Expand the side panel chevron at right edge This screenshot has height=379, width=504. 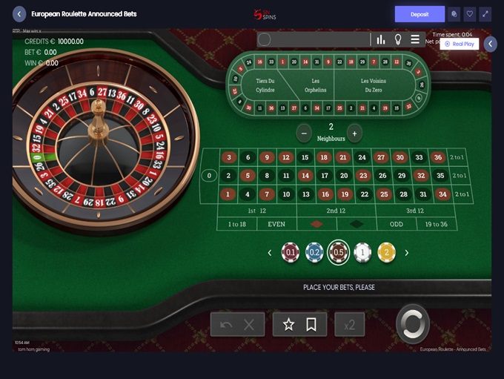click(x=491, y=44)
